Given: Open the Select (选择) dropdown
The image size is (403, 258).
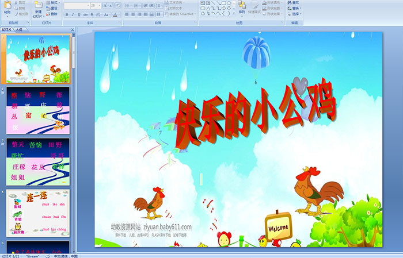Looking at the screenshot, I should pos(295,14).
